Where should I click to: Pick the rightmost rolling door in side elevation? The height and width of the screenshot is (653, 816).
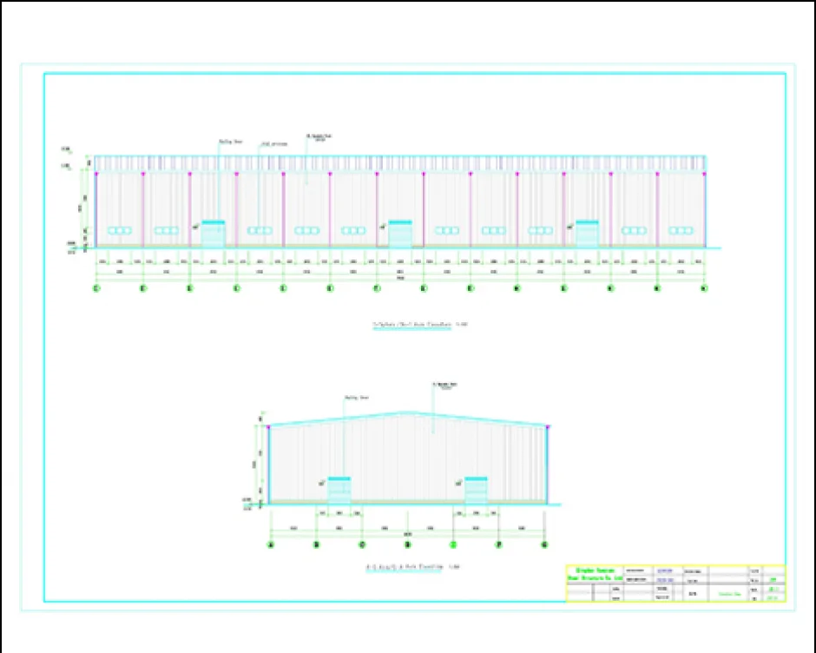point(587,234)
